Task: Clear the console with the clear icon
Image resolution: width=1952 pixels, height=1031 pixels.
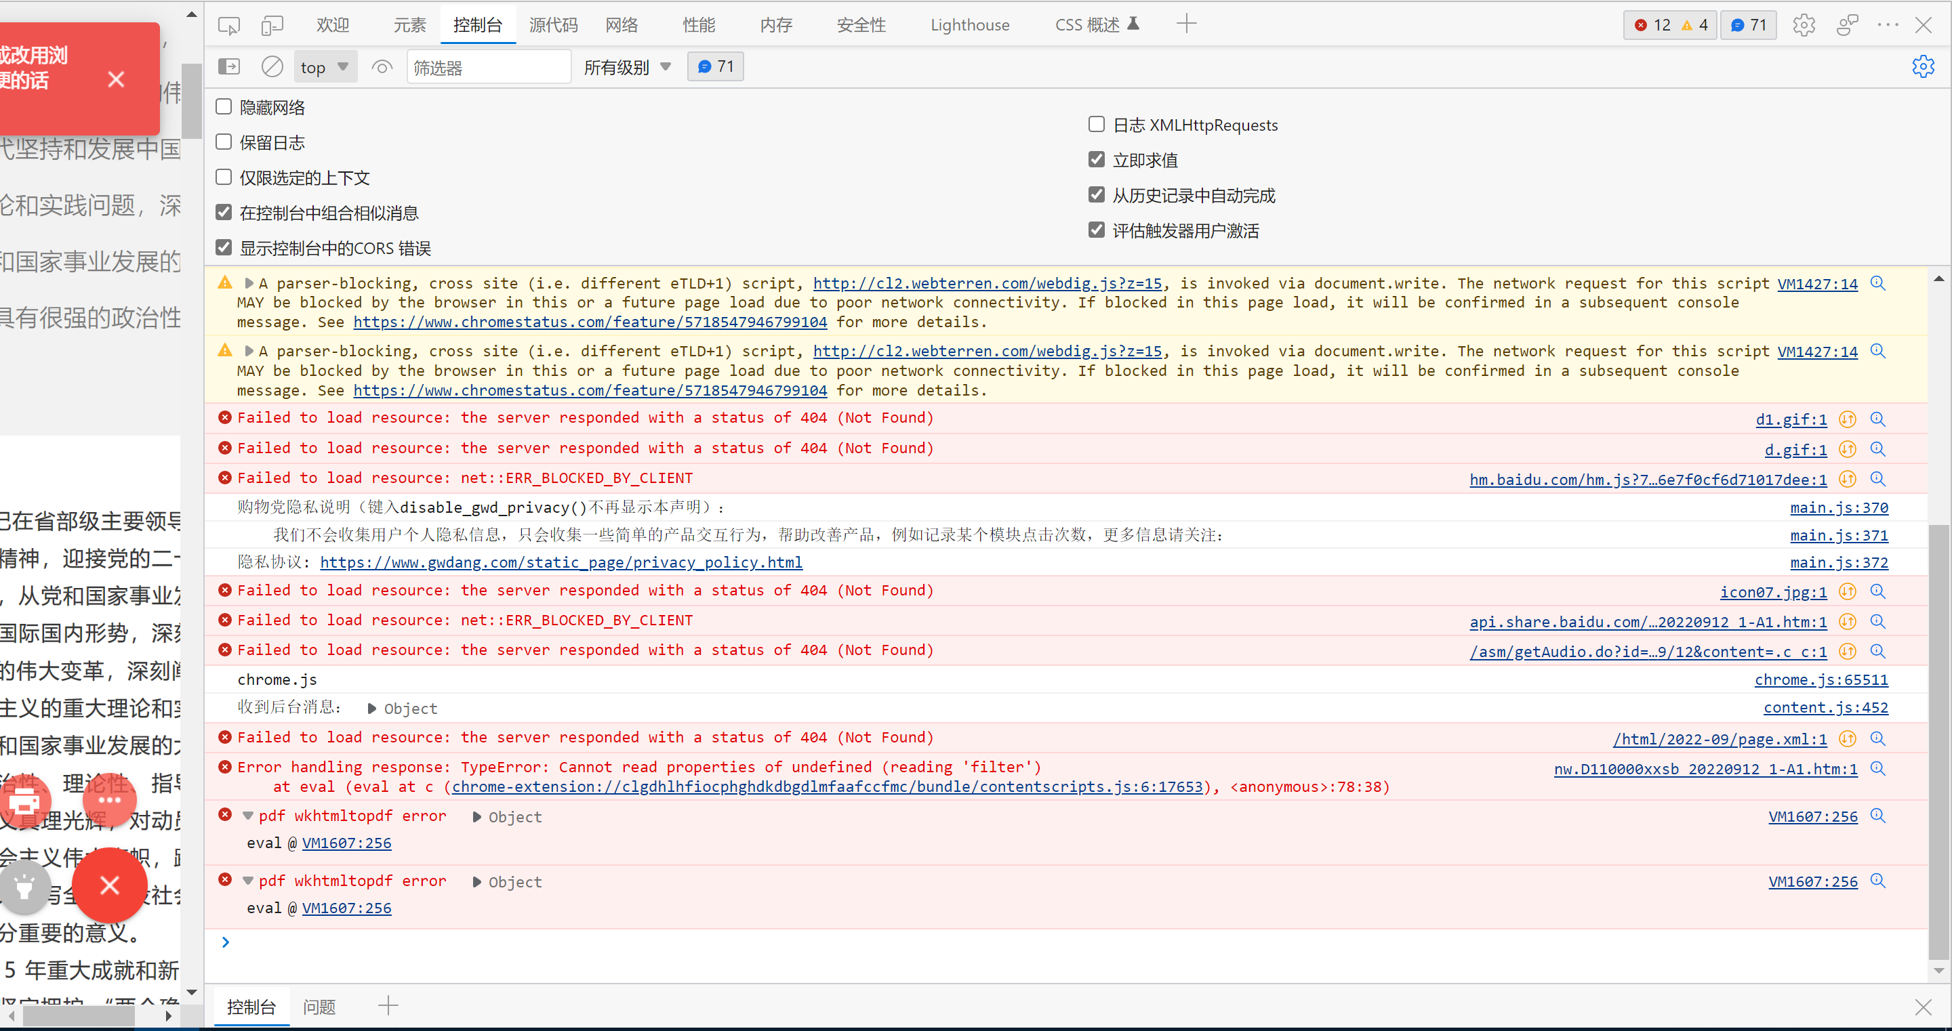Action: 271,66
